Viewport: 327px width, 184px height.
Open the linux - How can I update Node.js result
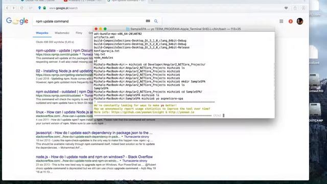64,112
